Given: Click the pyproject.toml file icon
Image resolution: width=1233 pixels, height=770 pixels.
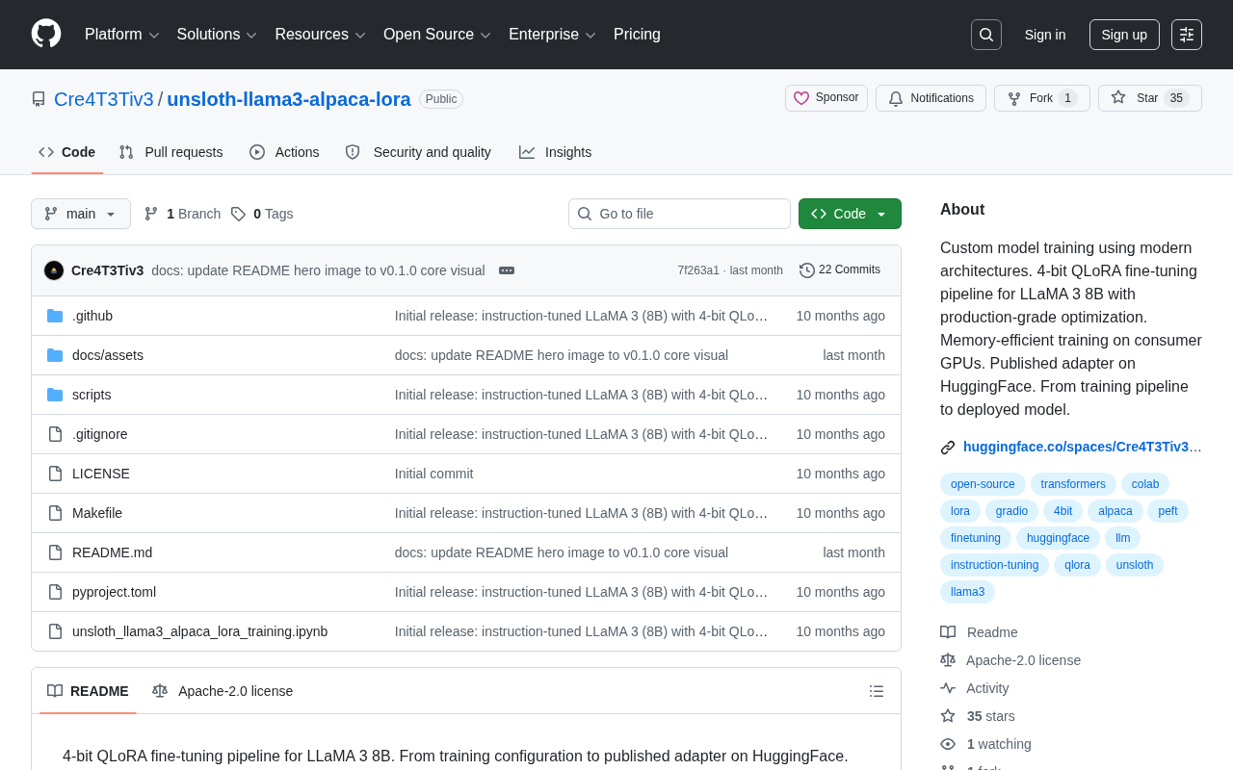Looking at the screenshot, I should coord(55,592).
